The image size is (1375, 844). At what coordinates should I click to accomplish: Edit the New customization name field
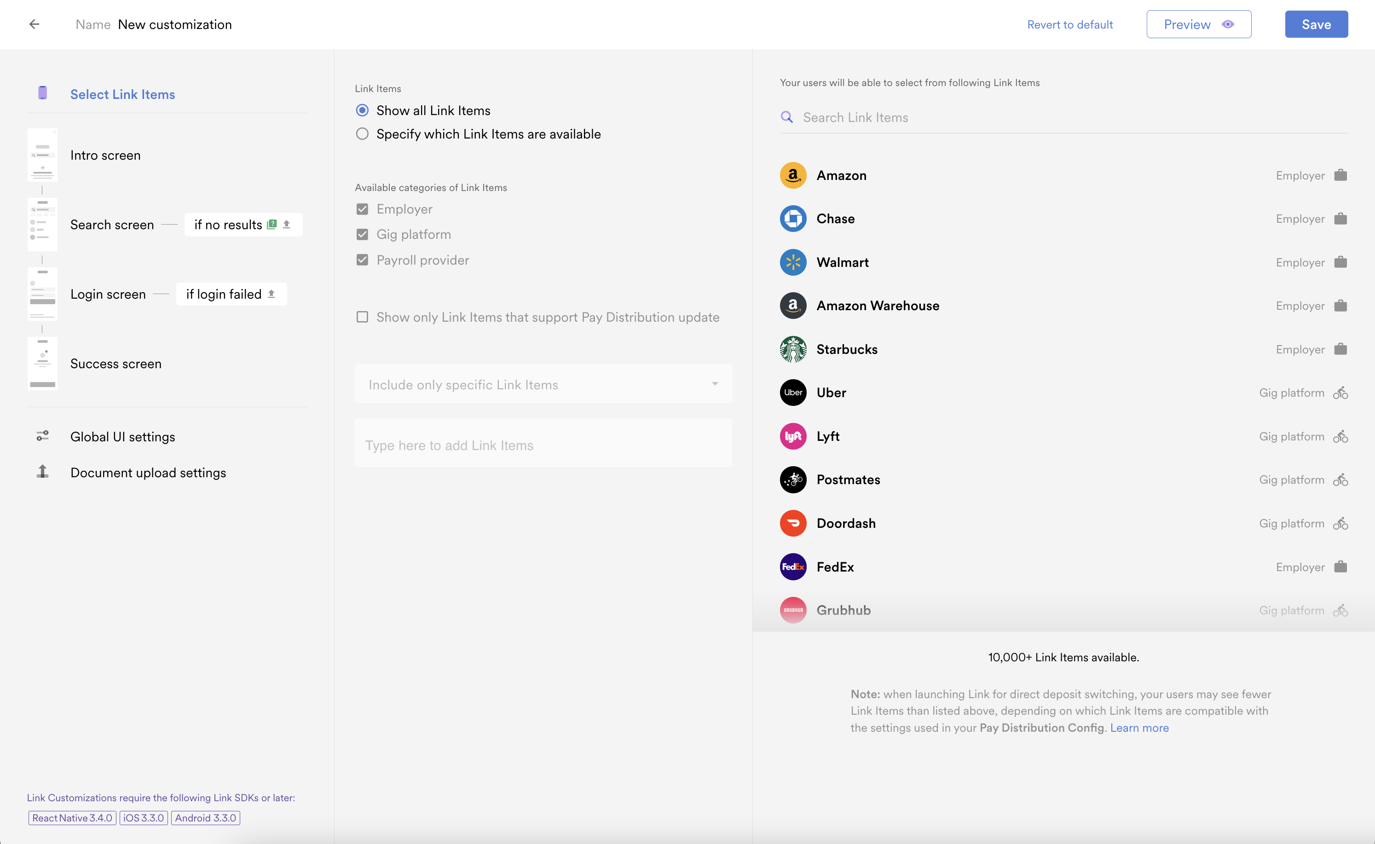click(175, 24)
